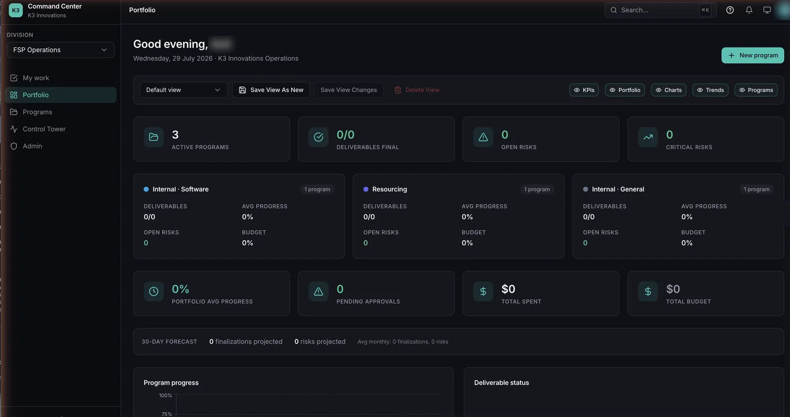Image resolution: width=790 pixels, height=417 pixels.
Task: Open the Internal · Software program card
Action: [x=239, y=216]
